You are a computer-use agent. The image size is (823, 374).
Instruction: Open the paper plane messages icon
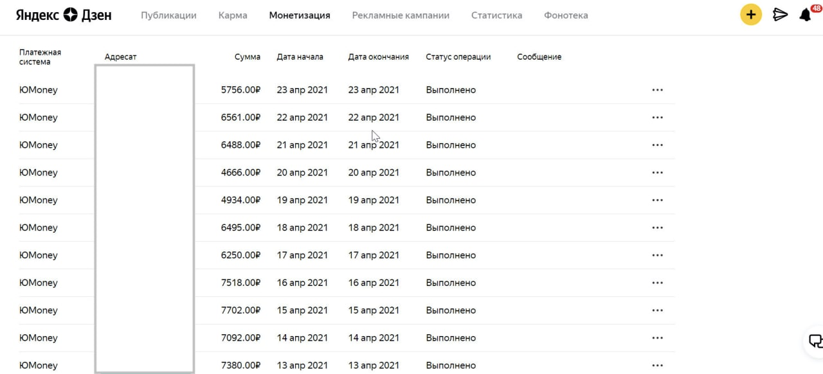coord(780,15)
